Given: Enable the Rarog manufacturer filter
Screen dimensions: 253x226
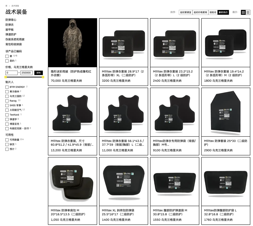Looking at the screenshot, I should click(7, 101).
